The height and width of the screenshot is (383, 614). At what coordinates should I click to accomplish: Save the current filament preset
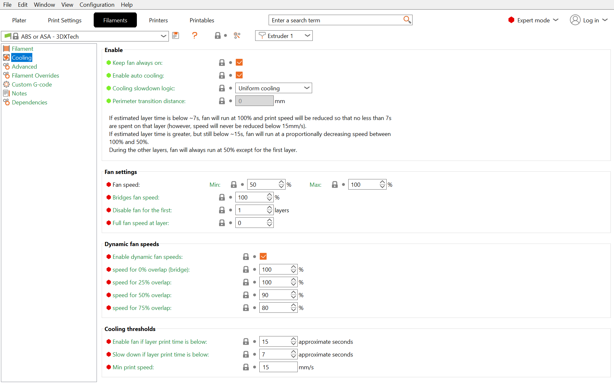click(176, 35)
